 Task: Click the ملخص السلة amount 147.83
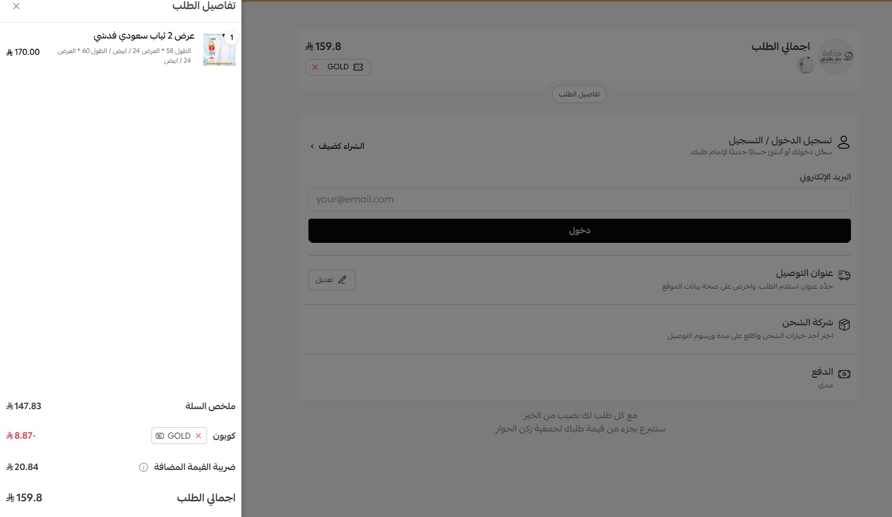(x=24, y=406)
